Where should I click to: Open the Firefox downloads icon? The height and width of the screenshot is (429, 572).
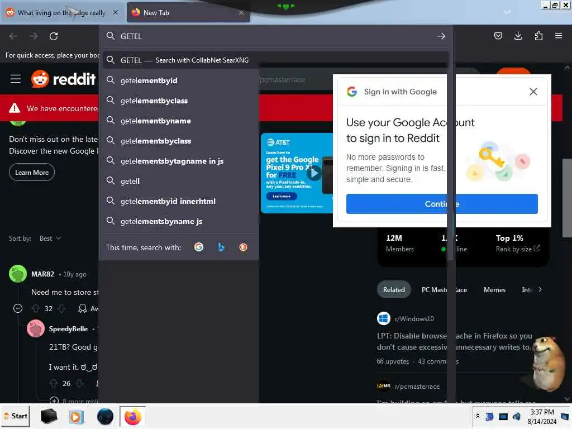tap(518, 36)
